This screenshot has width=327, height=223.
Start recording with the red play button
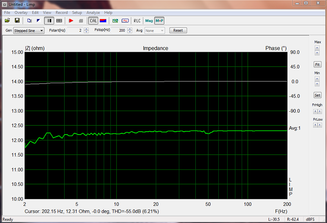coord(71,21)
